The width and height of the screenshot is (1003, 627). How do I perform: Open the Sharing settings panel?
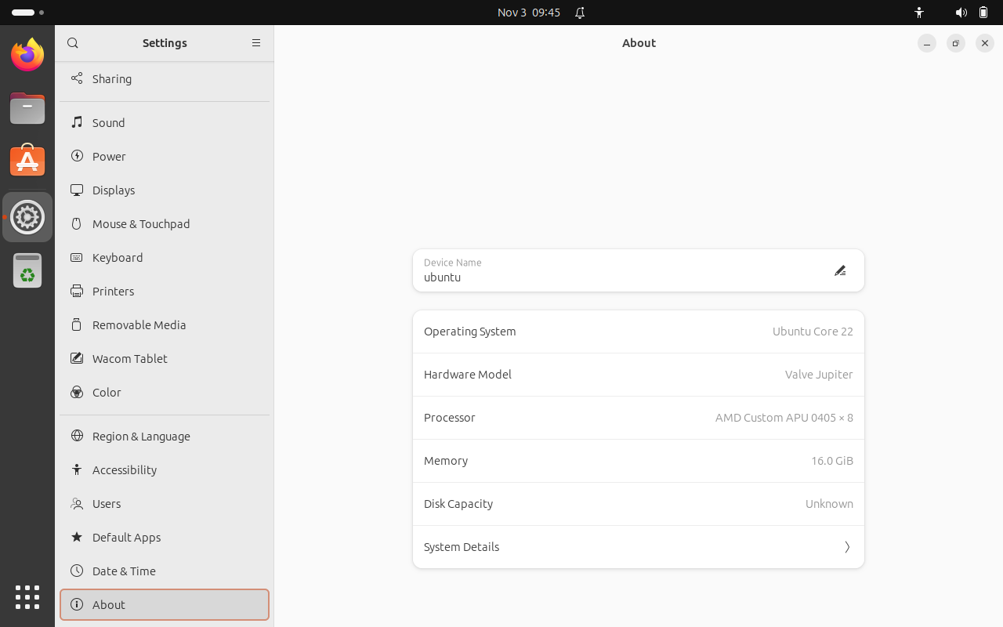(x=165, y=78)
